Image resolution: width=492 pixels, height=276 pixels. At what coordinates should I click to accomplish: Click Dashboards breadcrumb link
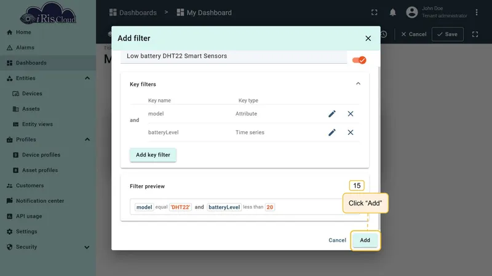[x=133, y=12]
